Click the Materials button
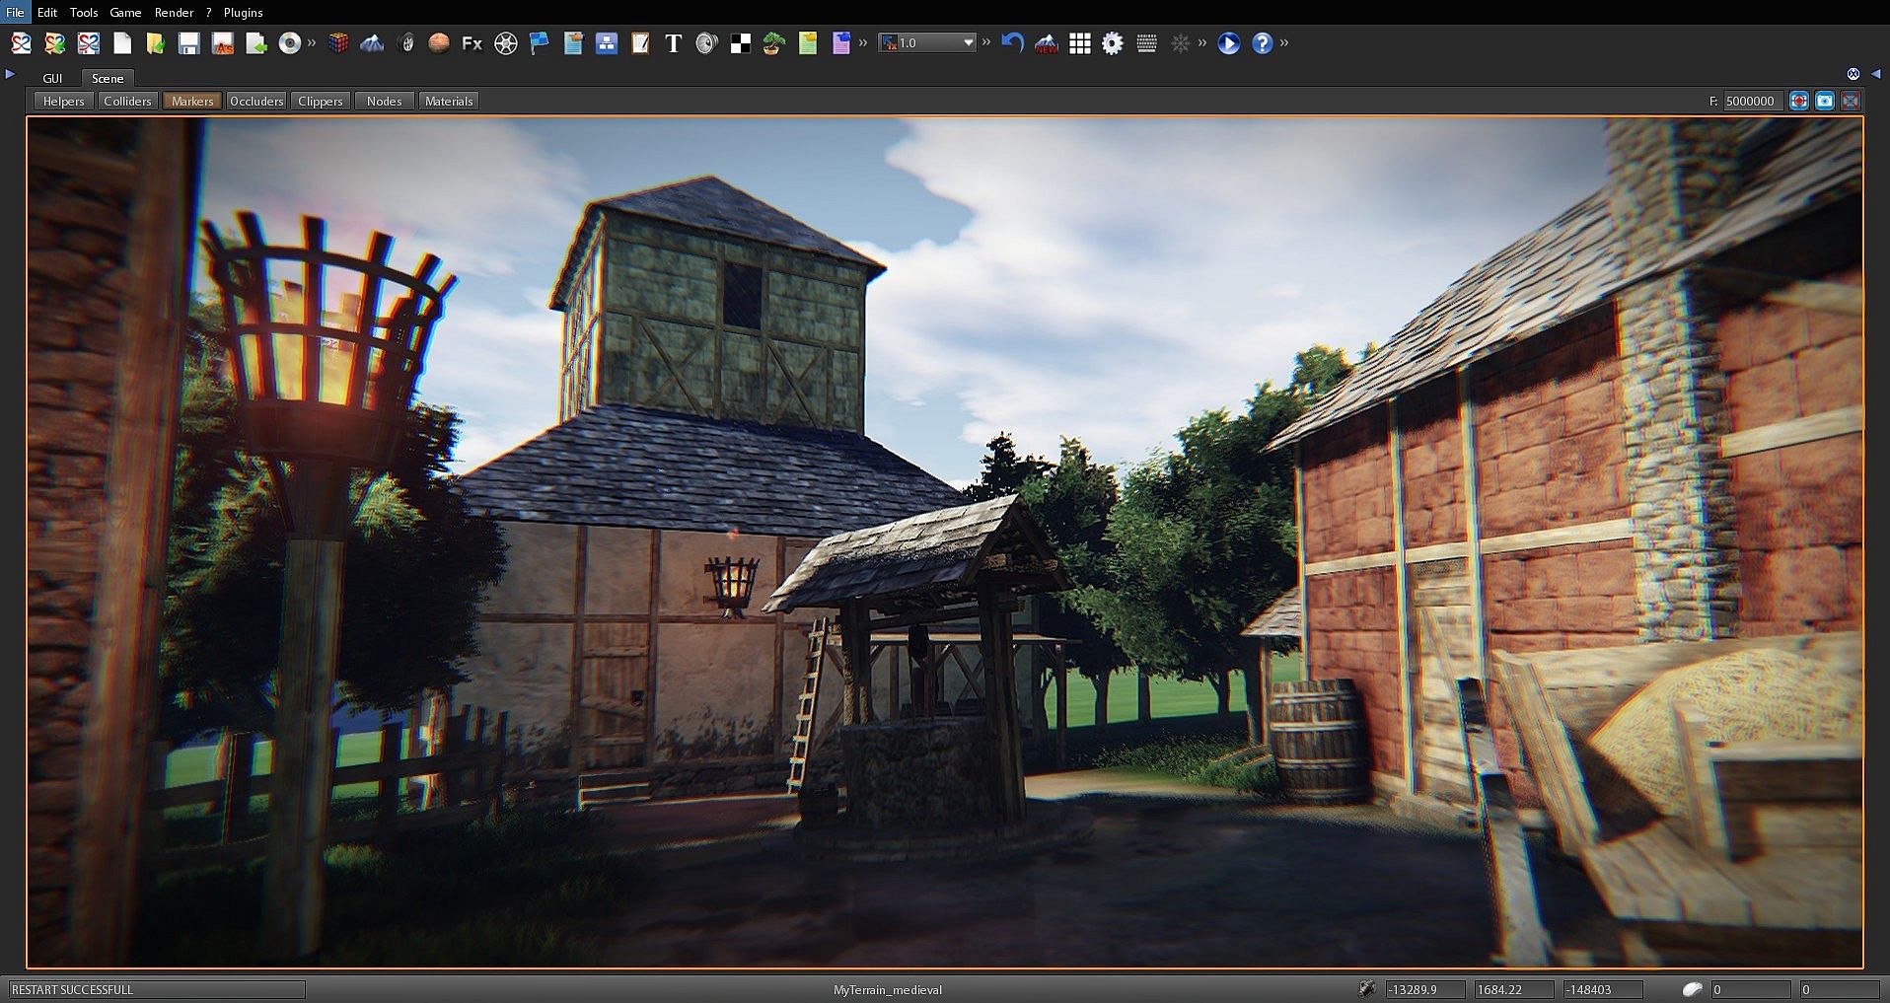Screen dimensions: 1890x1003 point(449,101)
